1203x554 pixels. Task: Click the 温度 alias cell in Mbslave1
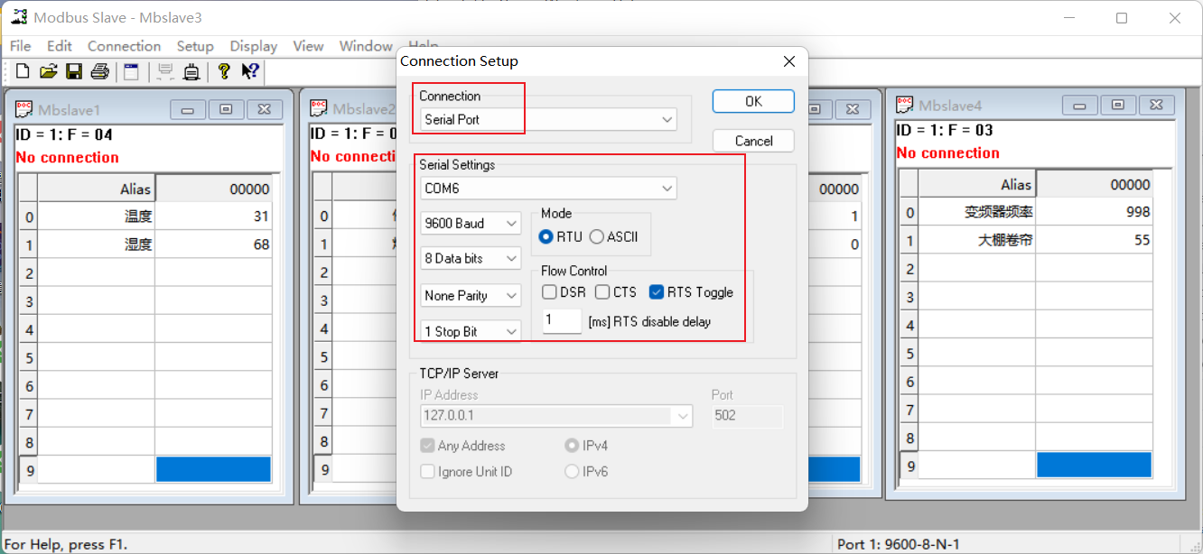97,217
